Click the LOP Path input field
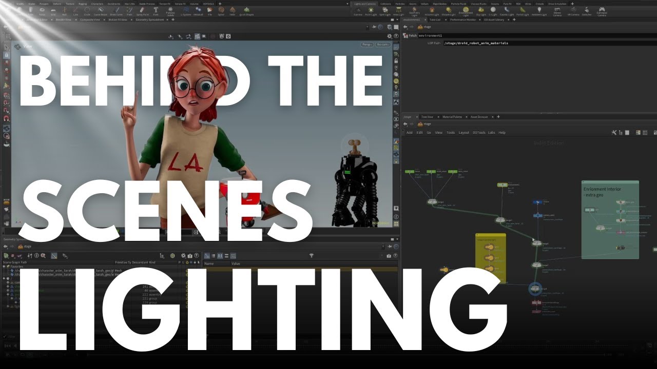 pyautogui.click(x=550, y=43)
